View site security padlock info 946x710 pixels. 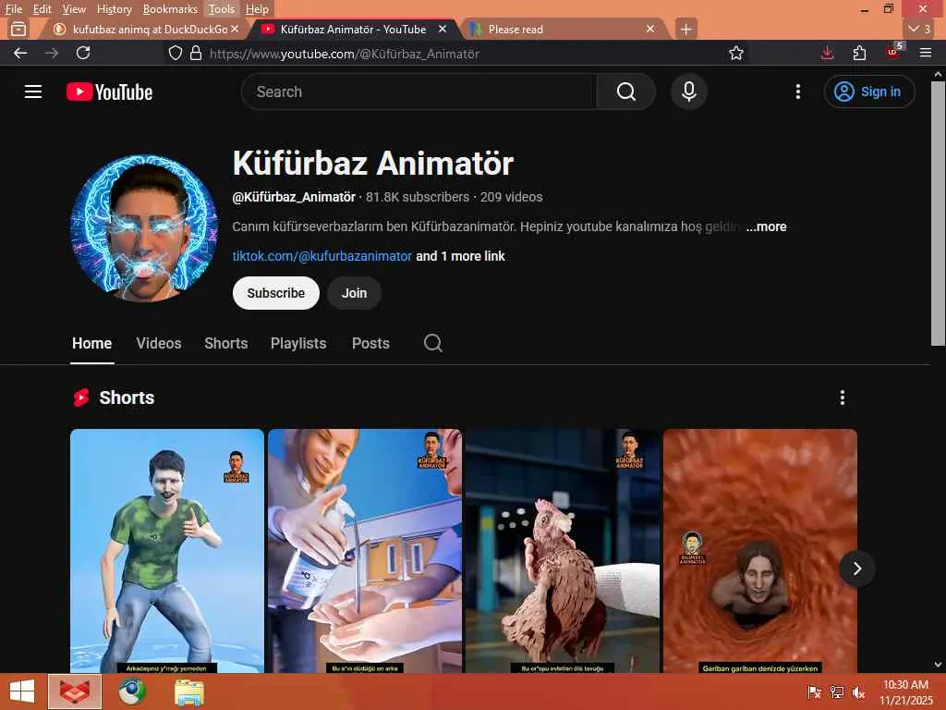pyautogui.click(x=196, y=53)
